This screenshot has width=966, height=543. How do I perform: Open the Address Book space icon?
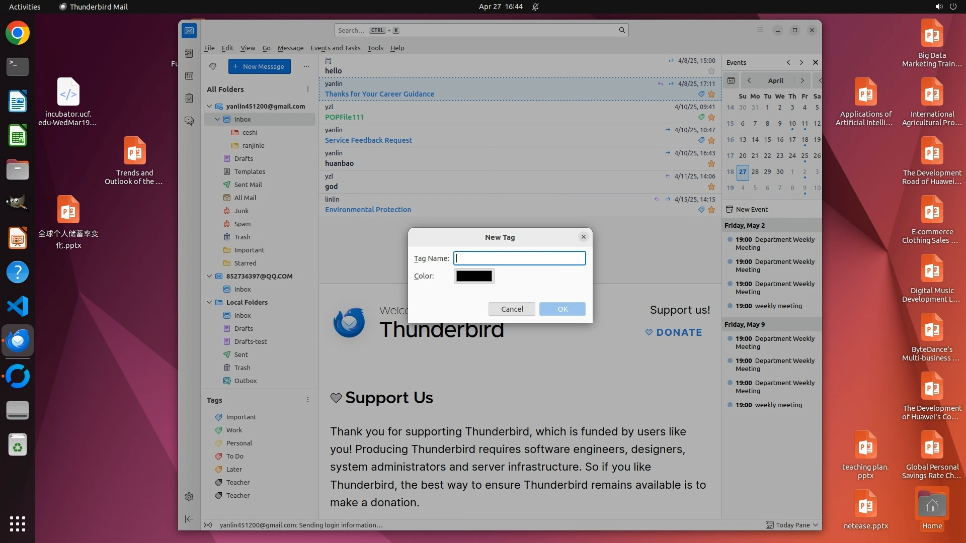click(189, 53)
